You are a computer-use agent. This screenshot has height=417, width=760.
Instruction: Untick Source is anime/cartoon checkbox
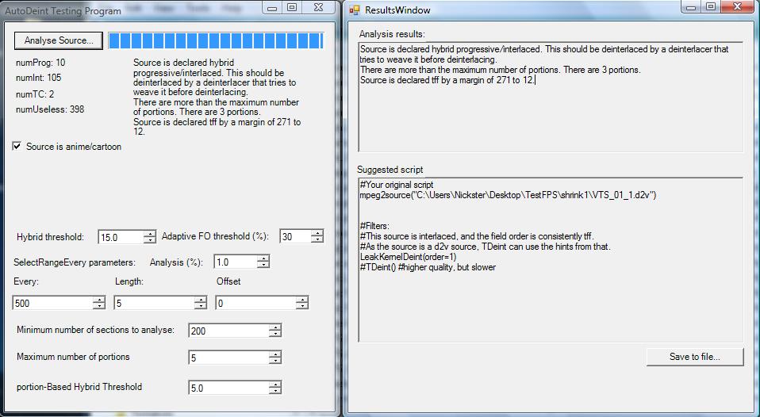(17, 146)
